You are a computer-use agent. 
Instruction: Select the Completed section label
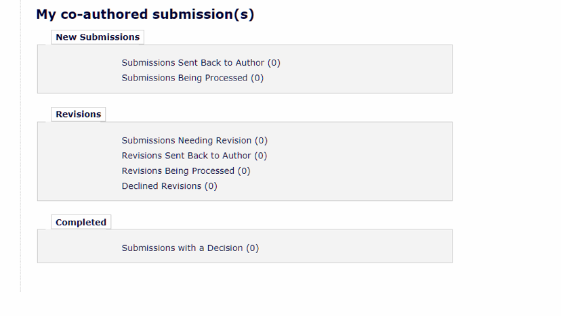[x=81, y=223]
